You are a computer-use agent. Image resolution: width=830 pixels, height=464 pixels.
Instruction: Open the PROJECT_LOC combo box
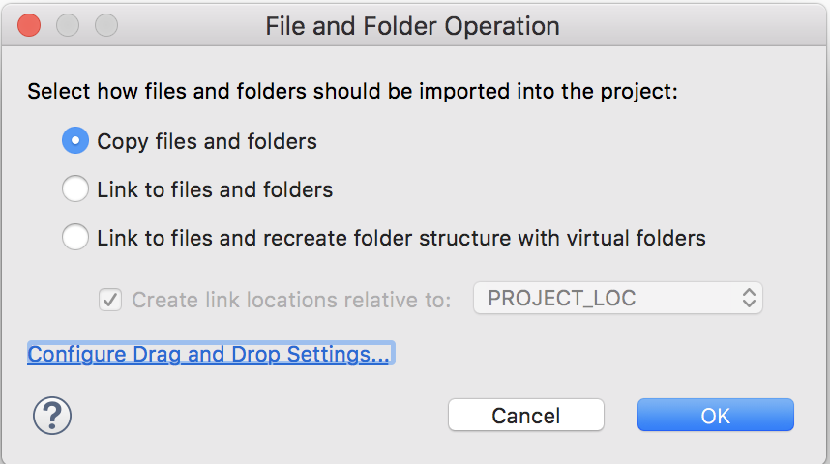pyautogui.click(x=617, y=299)
